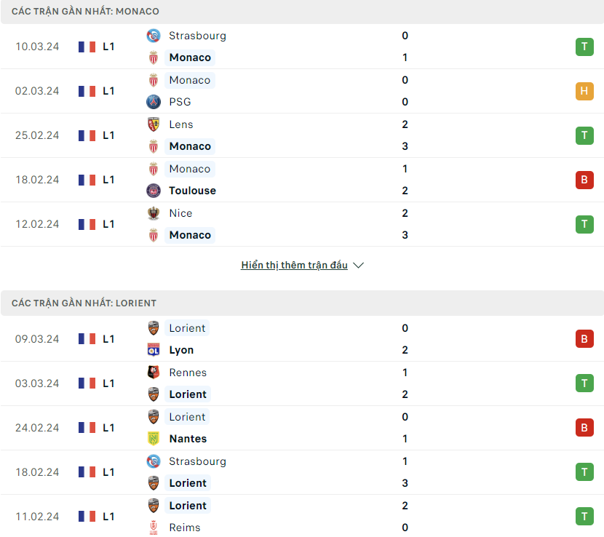The image size is (604, 537).
Task: Click the Toulouse club badge
Action: tap(154, 191)
